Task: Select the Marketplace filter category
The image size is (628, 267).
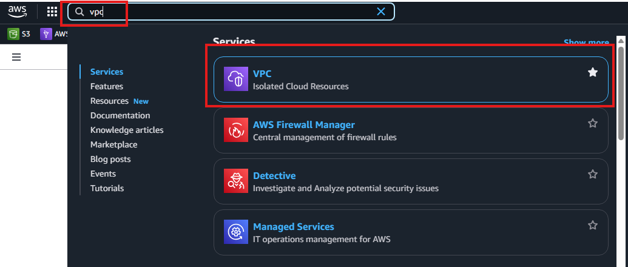Action: [x=113, y=144]
